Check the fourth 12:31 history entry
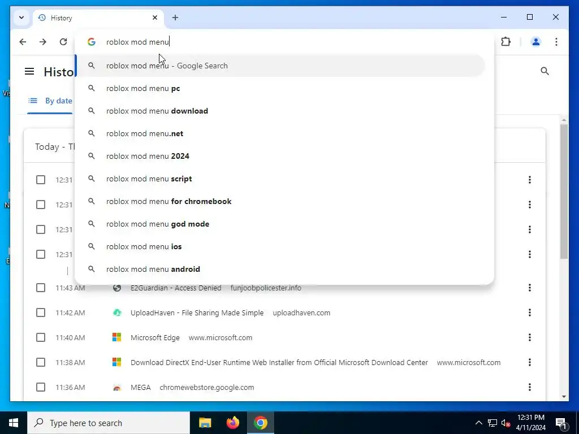 pos(41,254)
